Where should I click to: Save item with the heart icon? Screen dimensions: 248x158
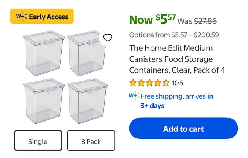point(108,37)
